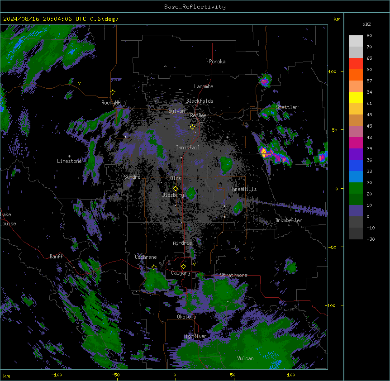Click the Ponoka city label
The height and width of the screenshot is (381, 390).
click(217, 62)
